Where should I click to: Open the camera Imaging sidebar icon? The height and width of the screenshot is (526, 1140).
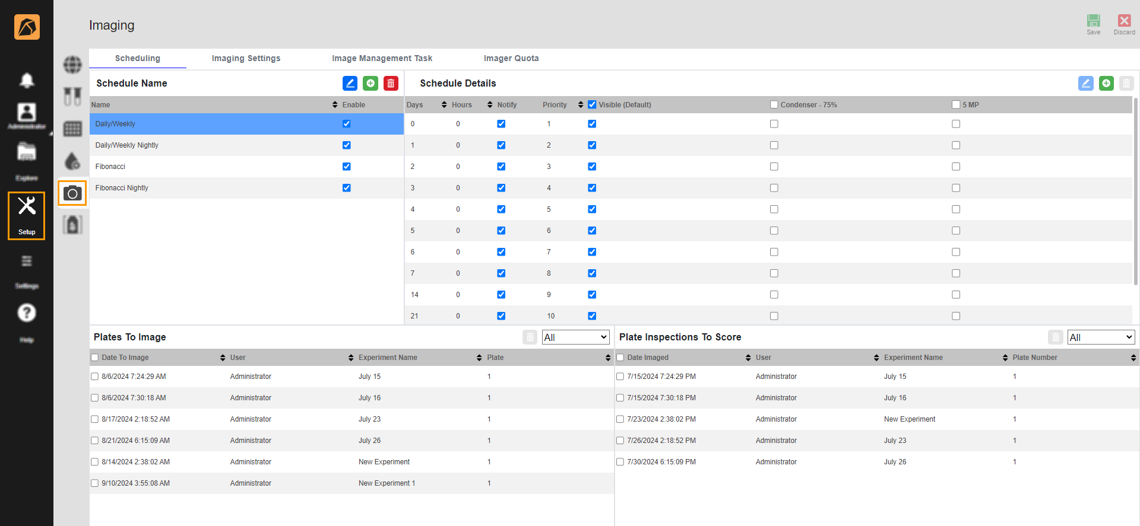pos(72,193)
